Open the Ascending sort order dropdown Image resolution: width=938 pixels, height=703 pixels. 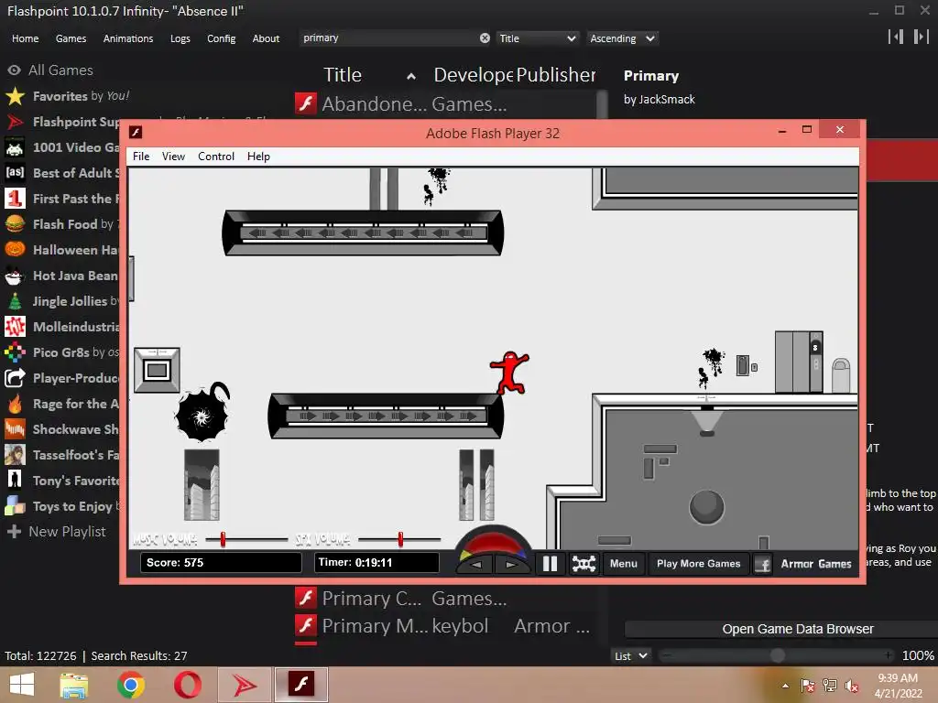(622, 38)
